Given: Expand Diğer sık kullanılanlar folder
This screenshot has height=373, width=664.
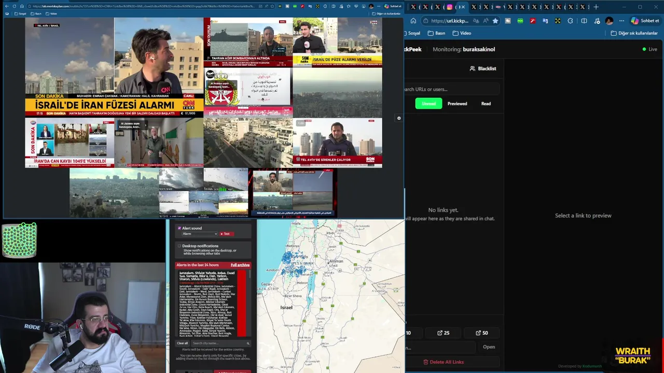Looking at the screenshot, I should (x=634, y=33).
